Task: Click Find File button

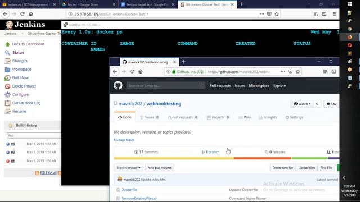Action: [326, 168]
